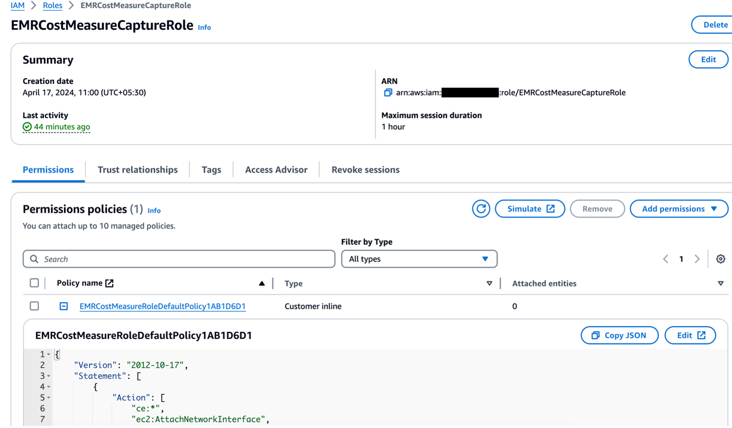Edit the inline policy next to Copy JSON
This screenshot has height=428, width=732.
(690, 335)
